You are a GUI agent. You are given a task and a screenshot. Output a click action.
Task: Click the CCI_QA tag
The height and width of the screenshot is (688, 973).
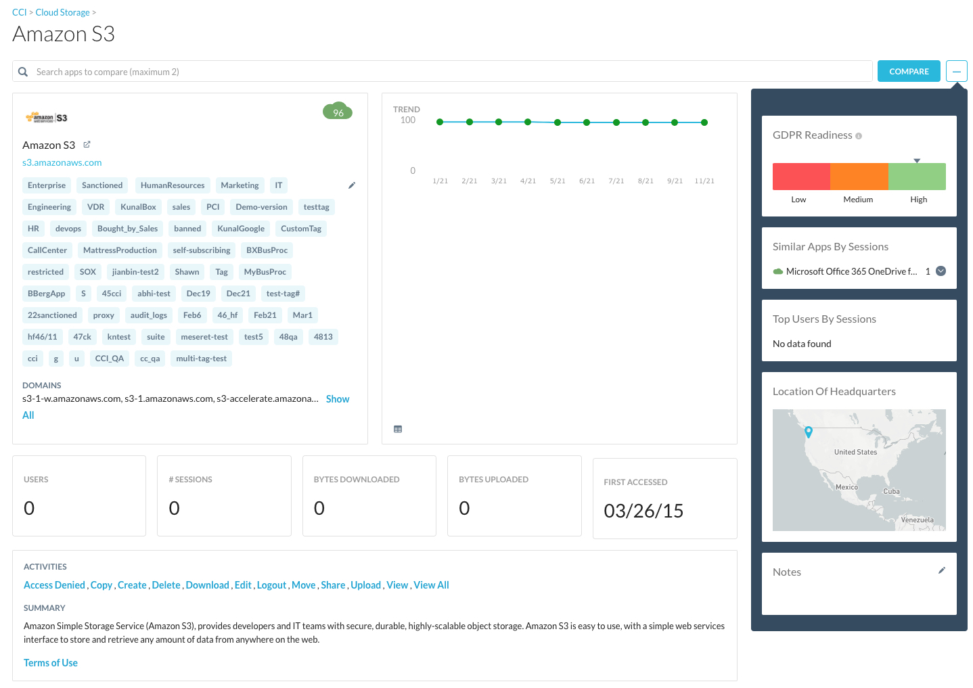tap(110, 359)
